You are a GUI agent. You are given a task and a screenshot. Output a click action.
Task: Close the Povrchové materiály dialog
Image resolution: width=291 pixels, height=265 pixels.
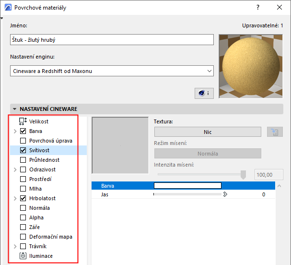pyautogui.click(x=279, y=7)
